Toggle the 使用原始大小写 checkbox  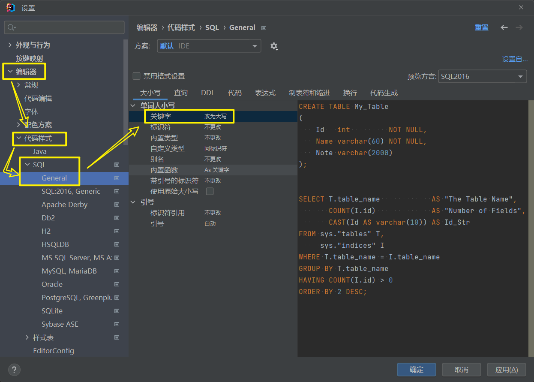pos(210,191)
